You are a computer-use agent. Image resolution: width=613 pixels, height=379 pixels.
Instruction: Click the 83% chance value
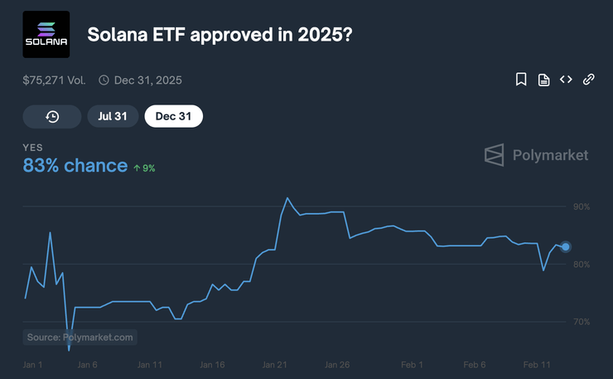(75, 165)
